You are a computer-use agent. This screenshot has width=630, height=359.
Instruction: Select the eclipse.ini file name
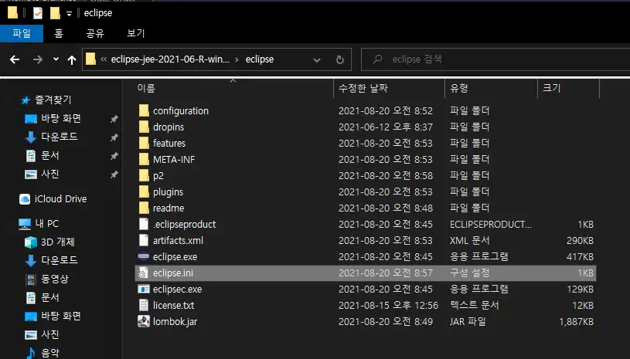[173, 273]
